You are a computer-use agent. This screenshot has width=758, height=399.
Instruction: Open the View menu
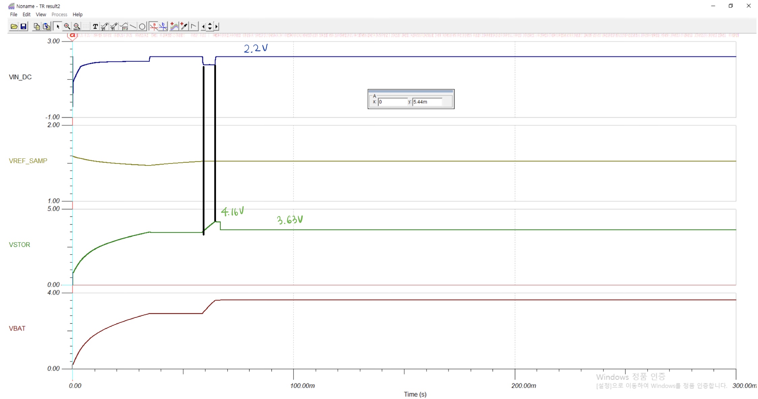tap(41, 14)
